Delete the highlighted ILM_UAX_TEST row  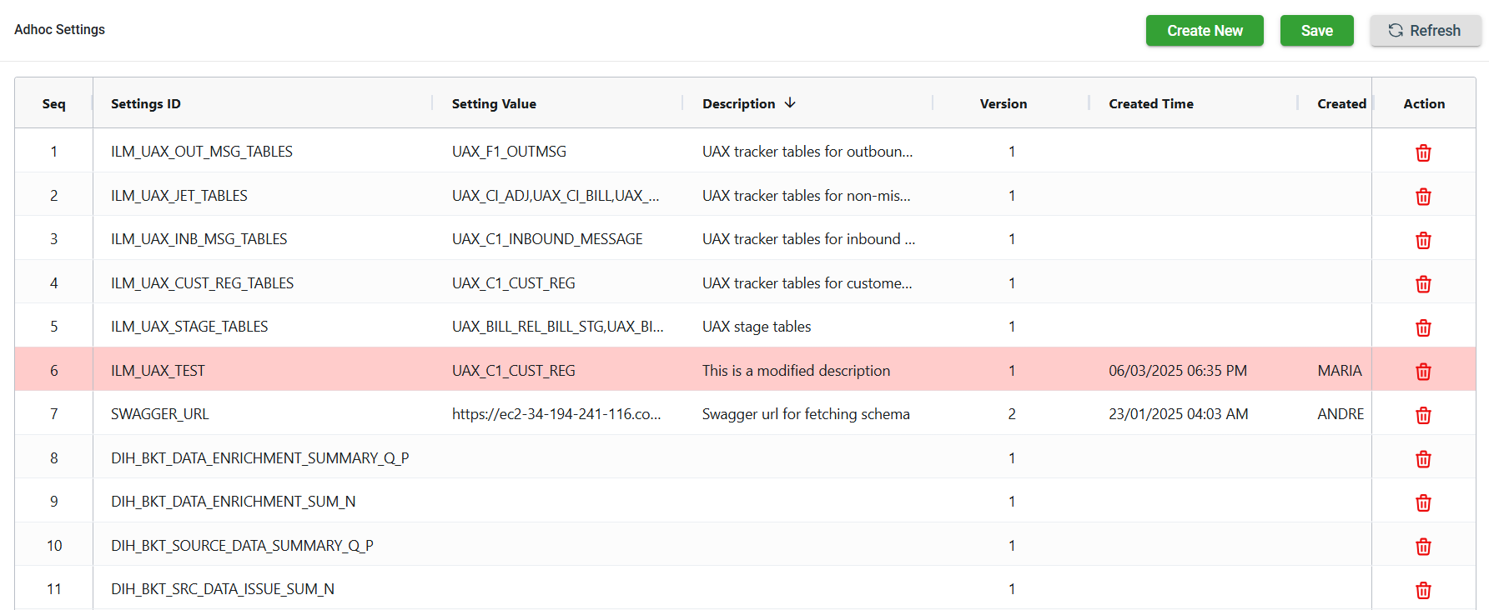coord(1423,372)
